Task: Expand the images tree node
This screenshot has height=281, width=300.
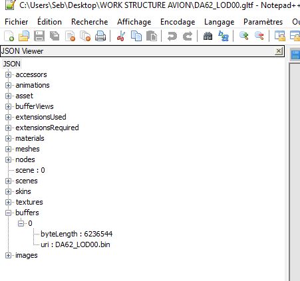Action: tap(8, 256)
